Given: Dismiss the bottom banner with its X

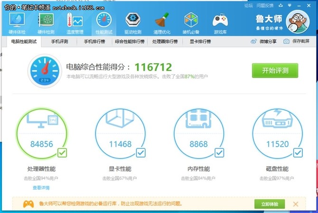Looking at the screenshot, I should [x=296, y=204].
